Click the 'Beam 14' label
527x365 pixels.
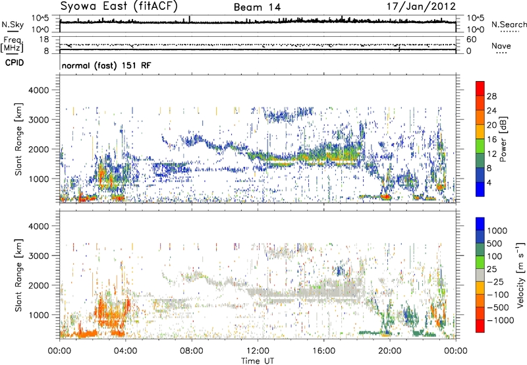coord(257,7)
